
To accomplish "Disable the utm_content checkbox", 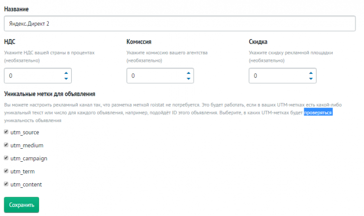I will tap(6, 184).
